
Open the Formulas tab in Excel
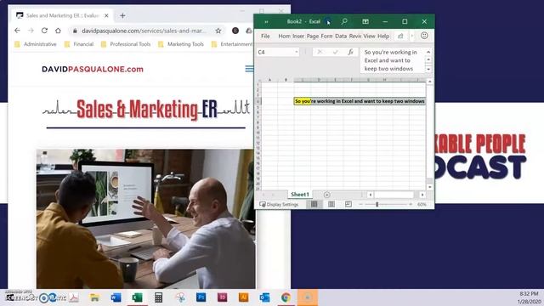326,36
